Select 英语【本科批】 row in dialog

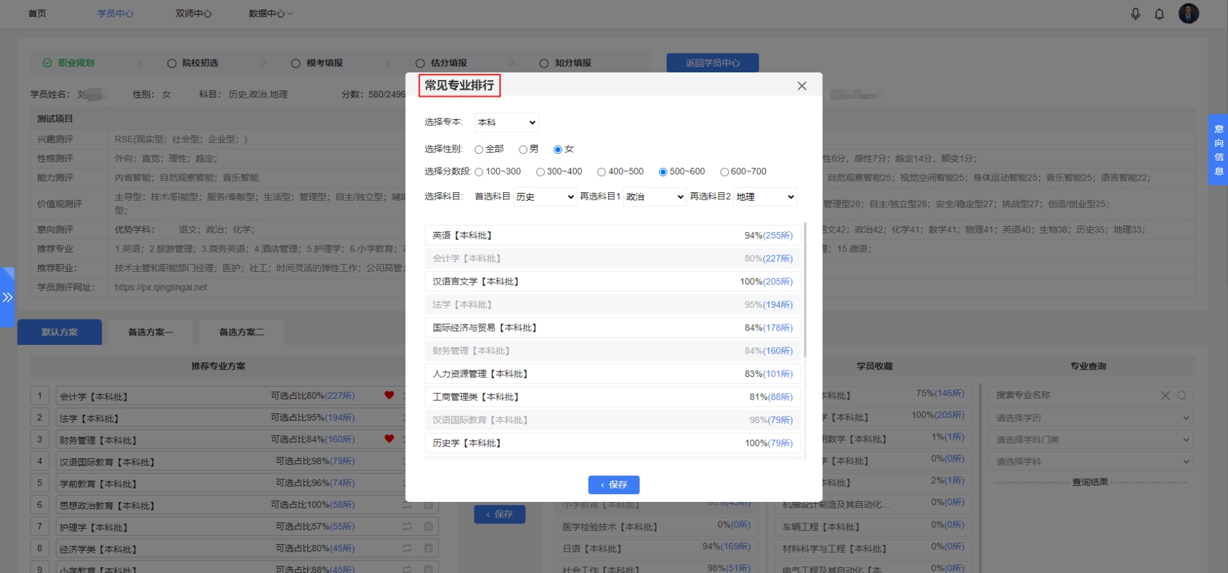(x=613, y=235)
